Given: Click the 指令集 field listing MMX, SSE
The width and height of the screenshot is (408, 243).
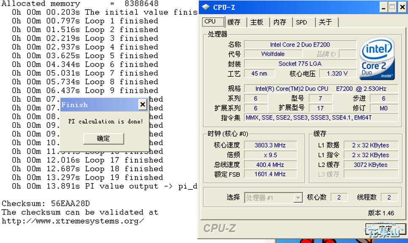Looking at the screenshot, I should pos(321,118).
